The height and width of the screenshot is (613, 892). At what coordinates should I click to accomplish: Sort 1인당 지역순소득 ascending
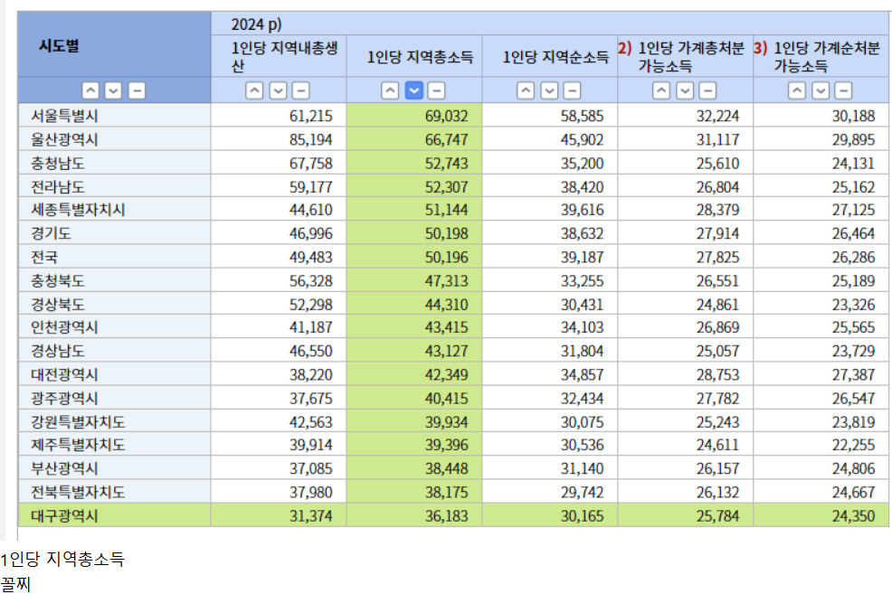pyautogui.click(x=526, y=90)
